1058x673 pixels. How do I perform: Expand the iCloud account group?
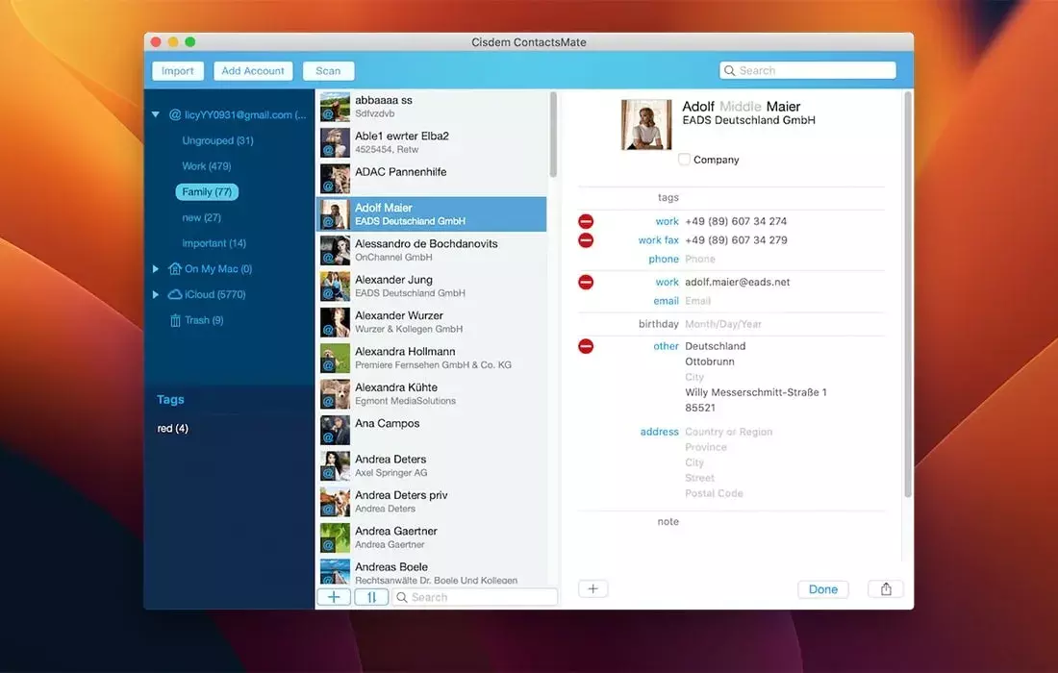[156, 294]
